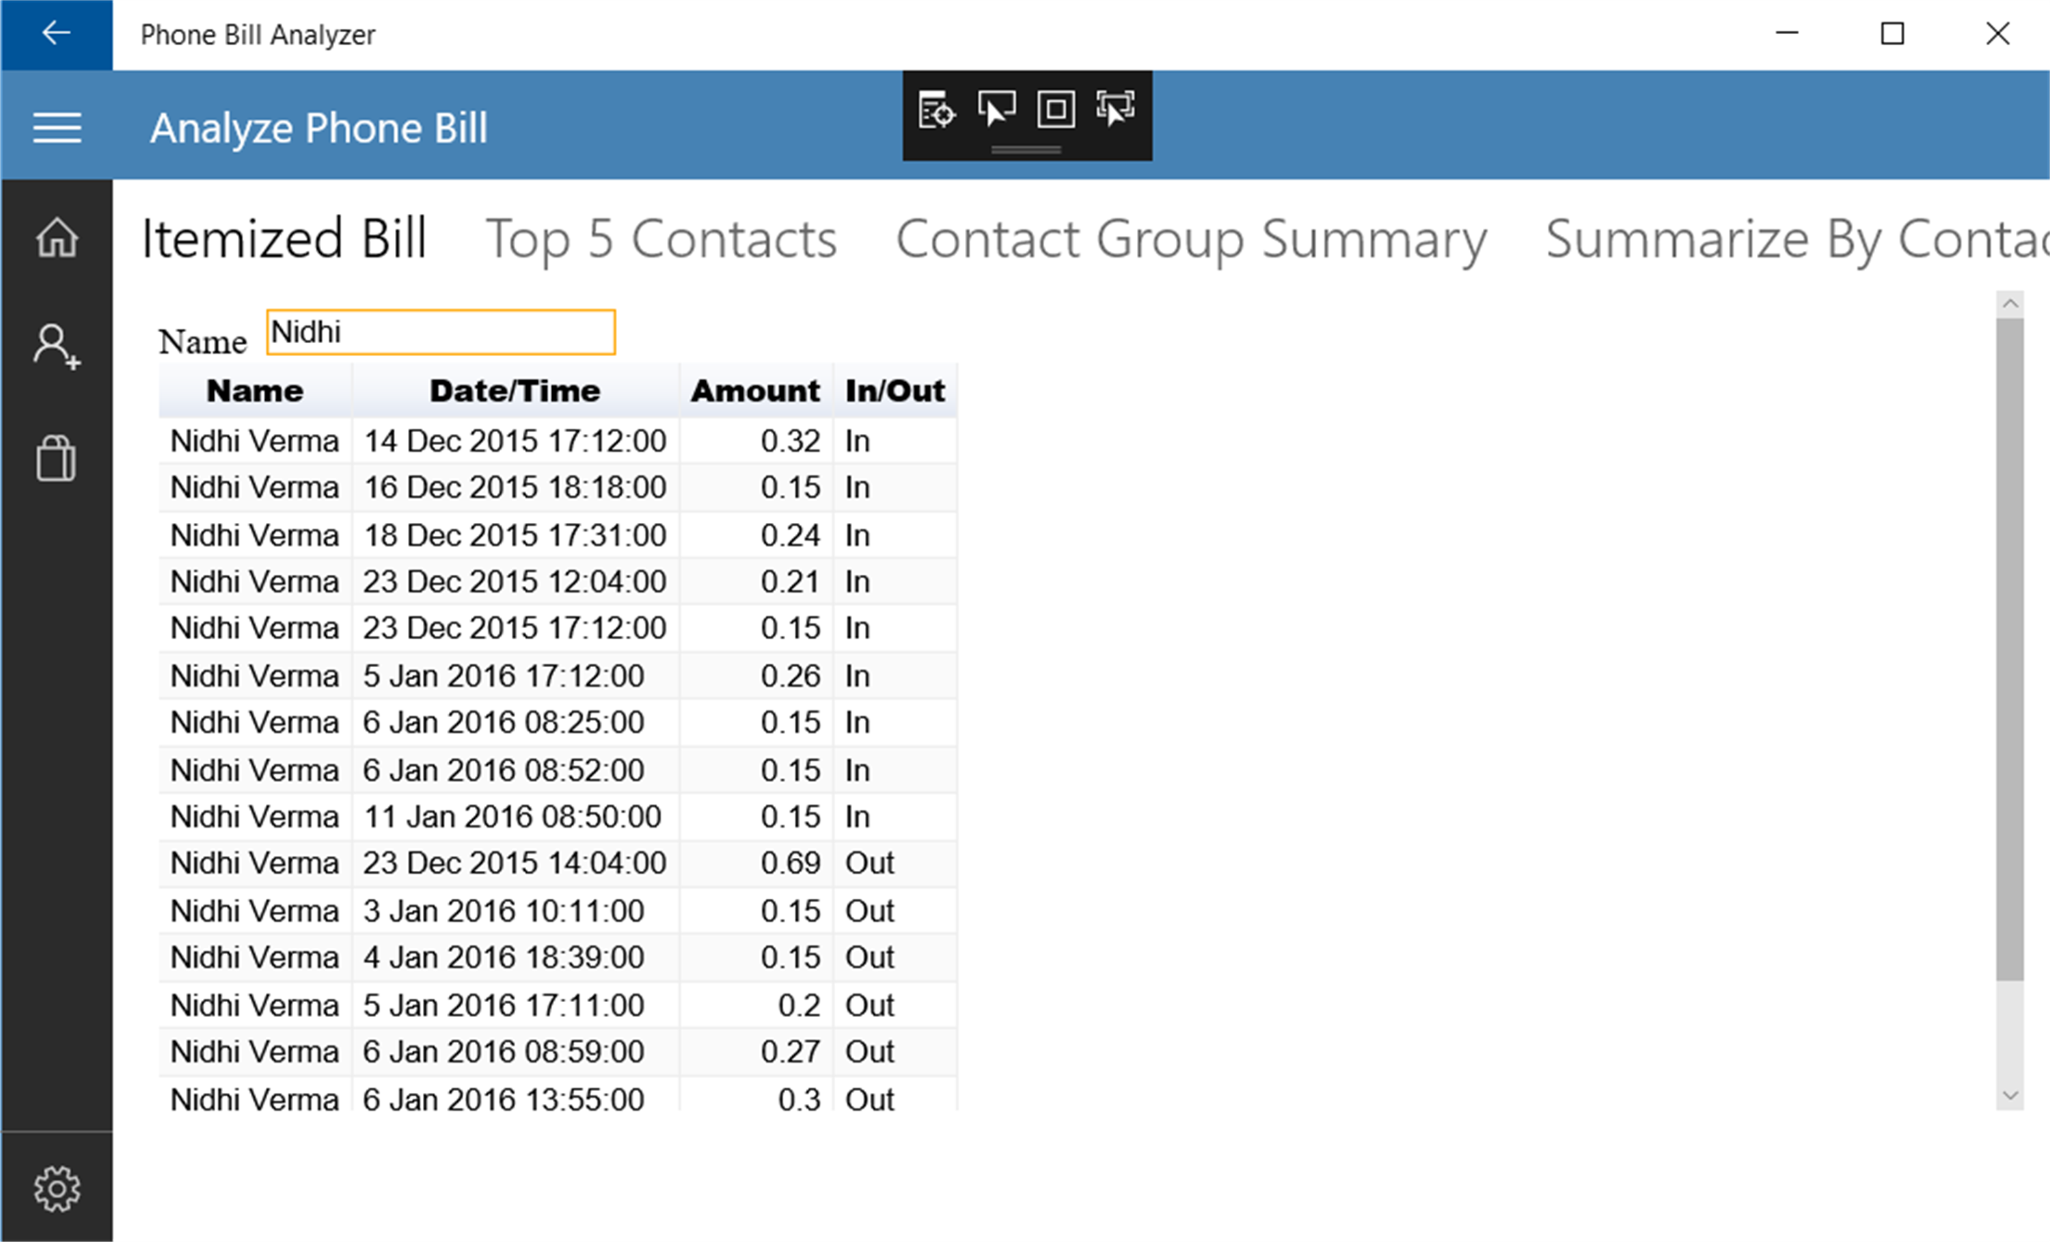Click the Name filter text field
The image size is (2050, 1242).
click(x=441, y=332)
